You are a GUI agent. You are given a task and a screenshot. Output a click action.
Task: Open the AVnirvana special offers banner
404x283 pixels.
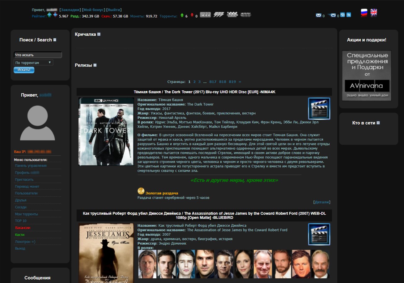(367, 76)
